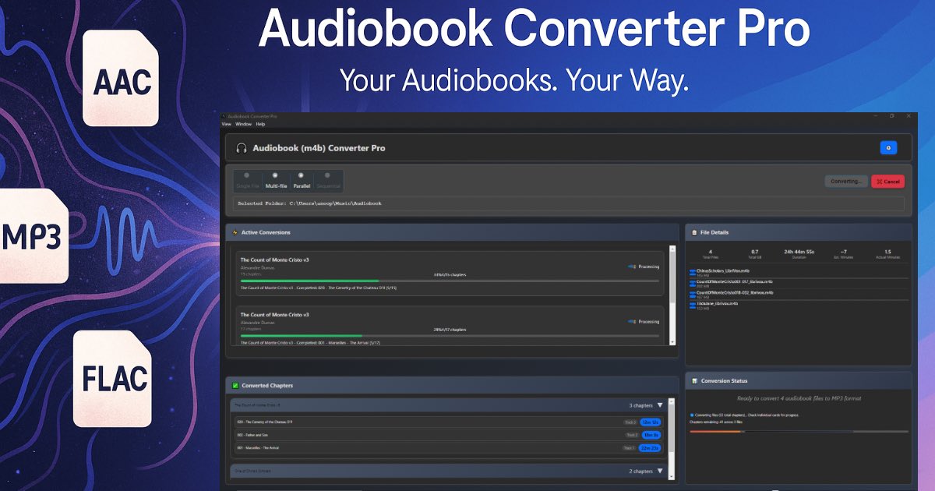The height and width of the screenshot is (491, 935).
Task: Select the Sequential processing option
Action: click(x=328, y=182)
